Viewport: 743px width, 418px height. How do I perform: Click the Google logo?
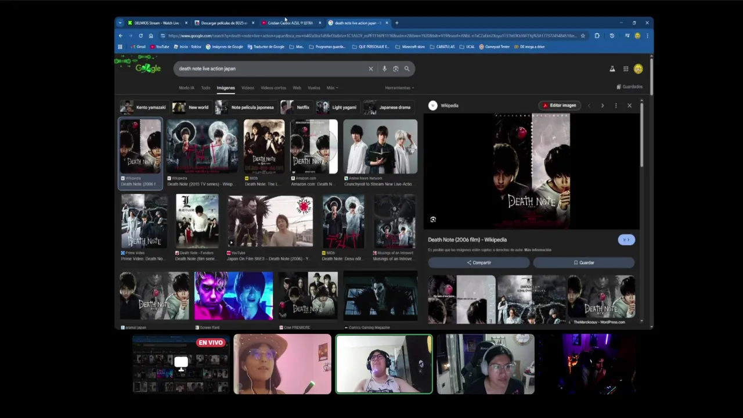[148, 68]
